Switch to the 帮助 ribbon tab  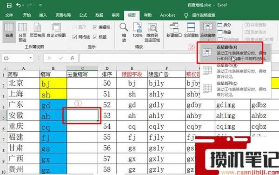click(x=148, y=15)
